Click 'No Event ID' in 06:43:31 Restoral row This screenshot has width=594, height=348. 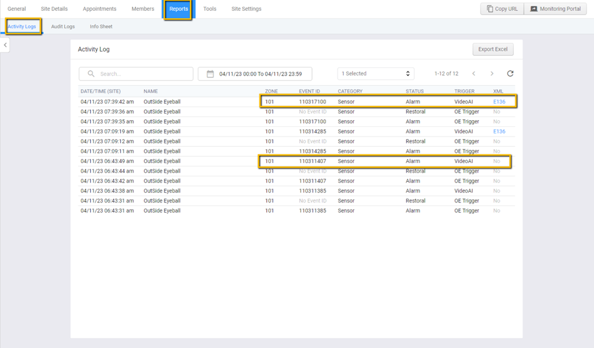coord(313,201)
